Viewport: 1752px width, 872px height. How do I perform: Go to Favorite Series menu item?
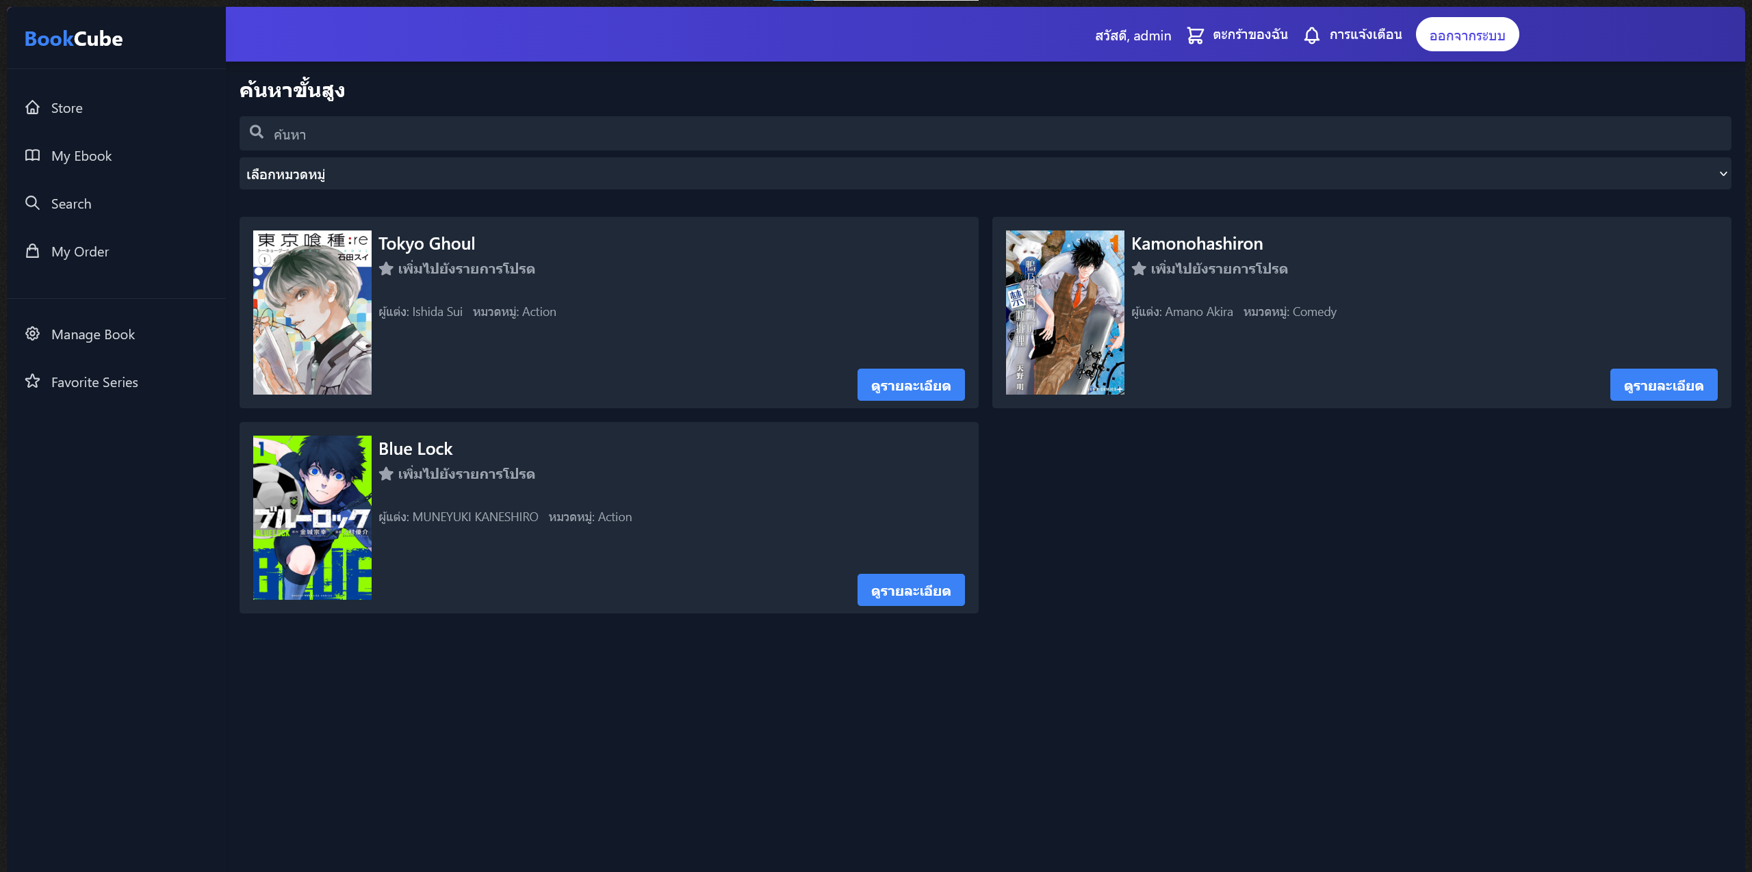coord(94,382)
